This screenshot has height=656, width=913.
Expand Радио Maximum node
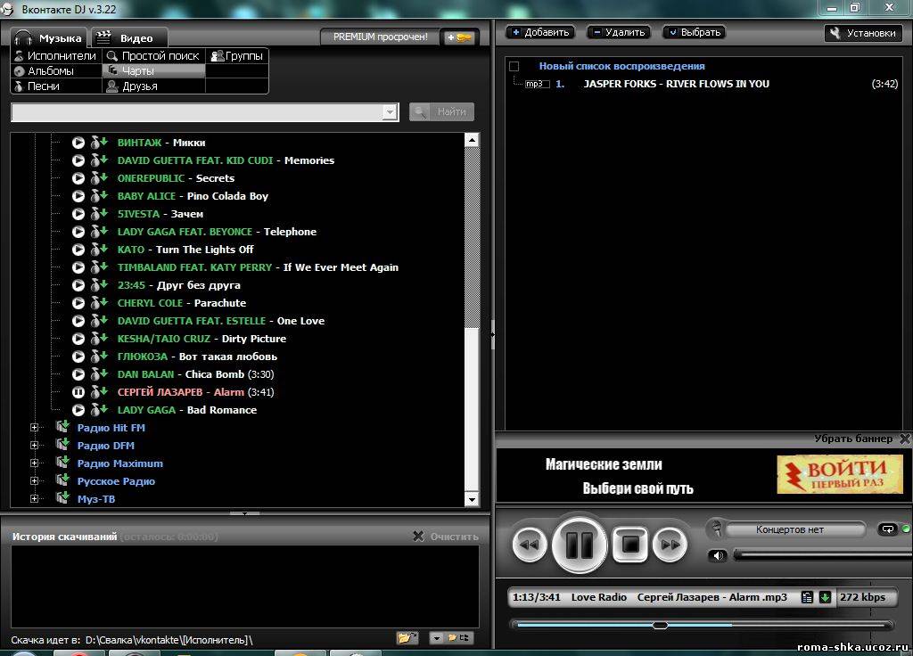[35, 463]
